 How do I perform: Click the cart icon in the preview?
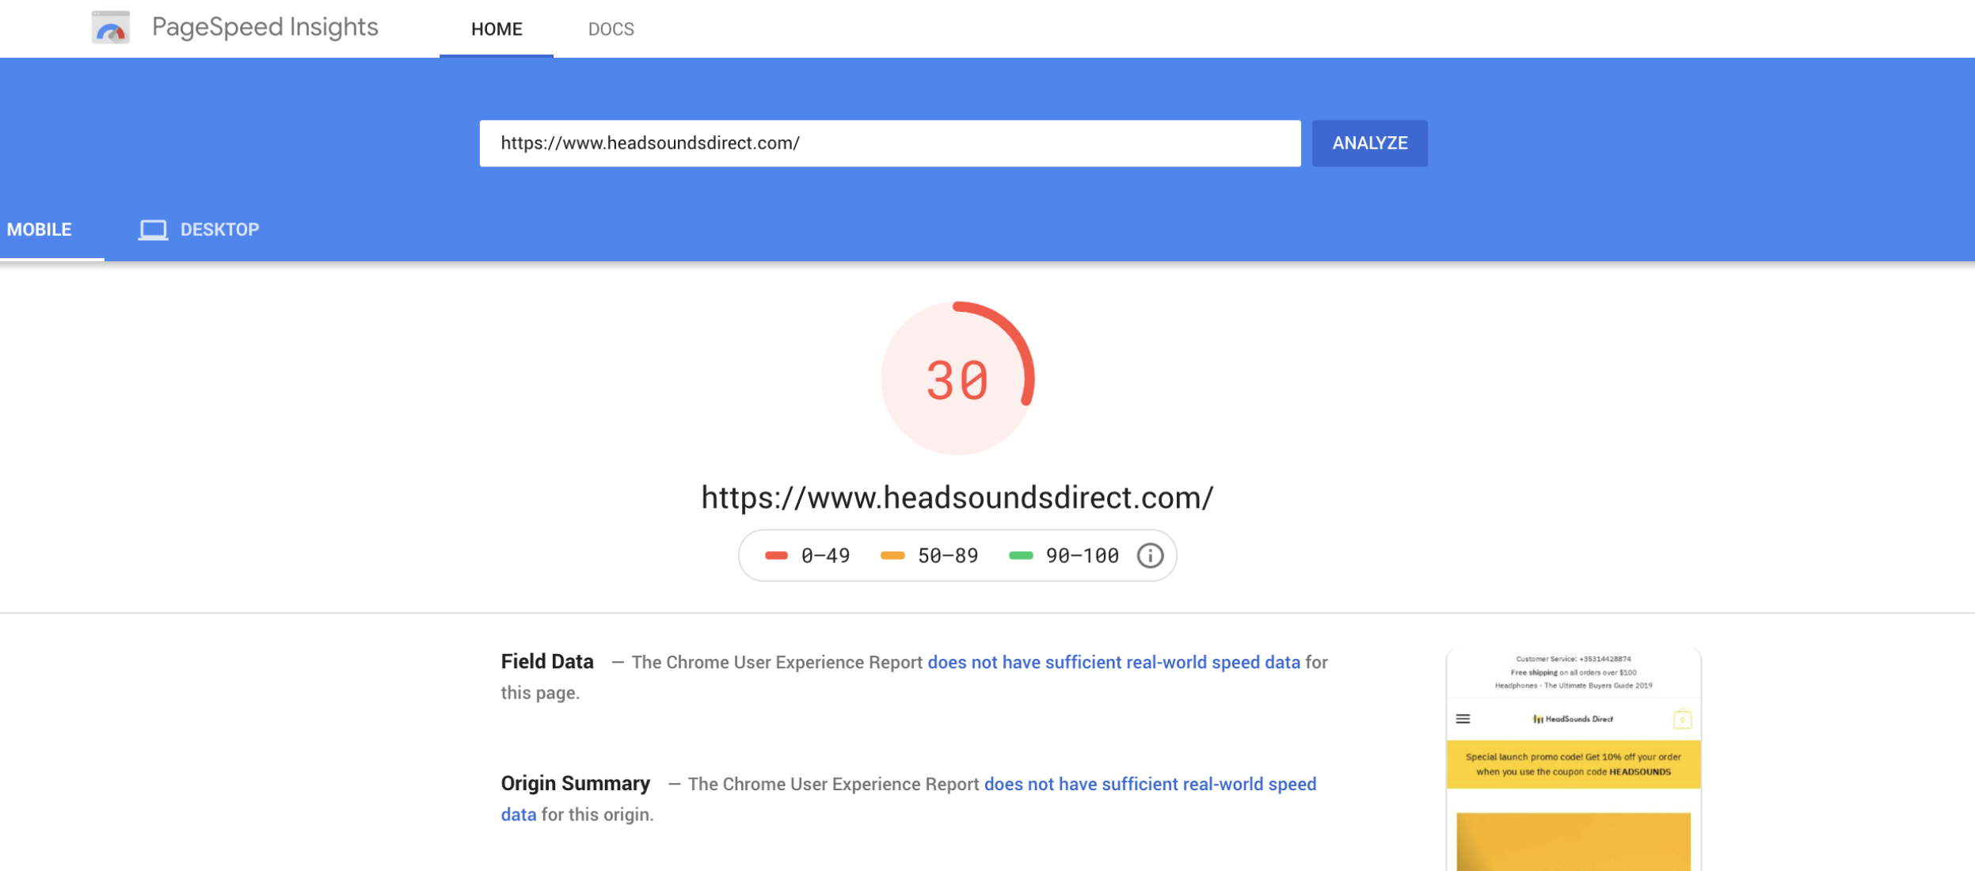point(1682,719)
